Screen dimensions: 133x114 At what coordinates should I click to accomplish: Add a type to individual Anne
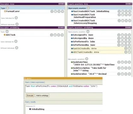pyautogui.click(x=8, y=8)
